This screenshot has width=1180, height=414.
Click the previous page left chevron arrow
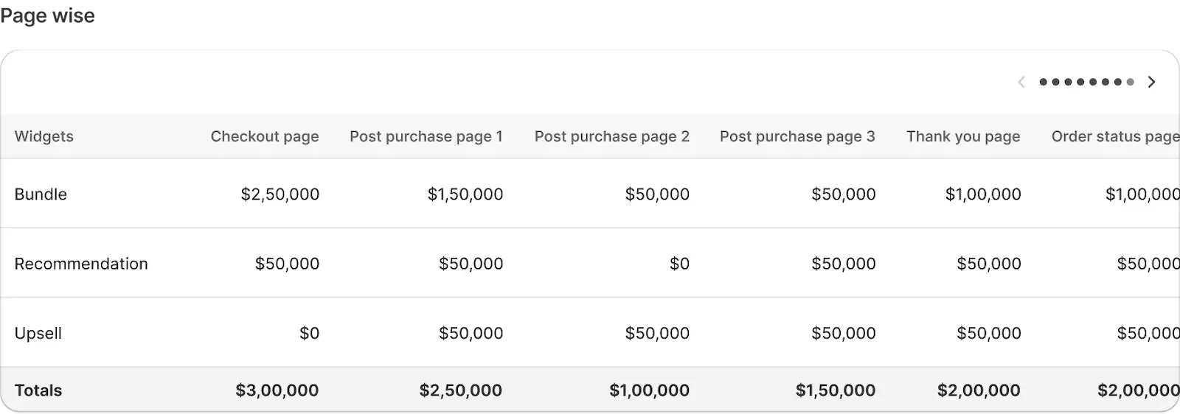[1021, 82]
